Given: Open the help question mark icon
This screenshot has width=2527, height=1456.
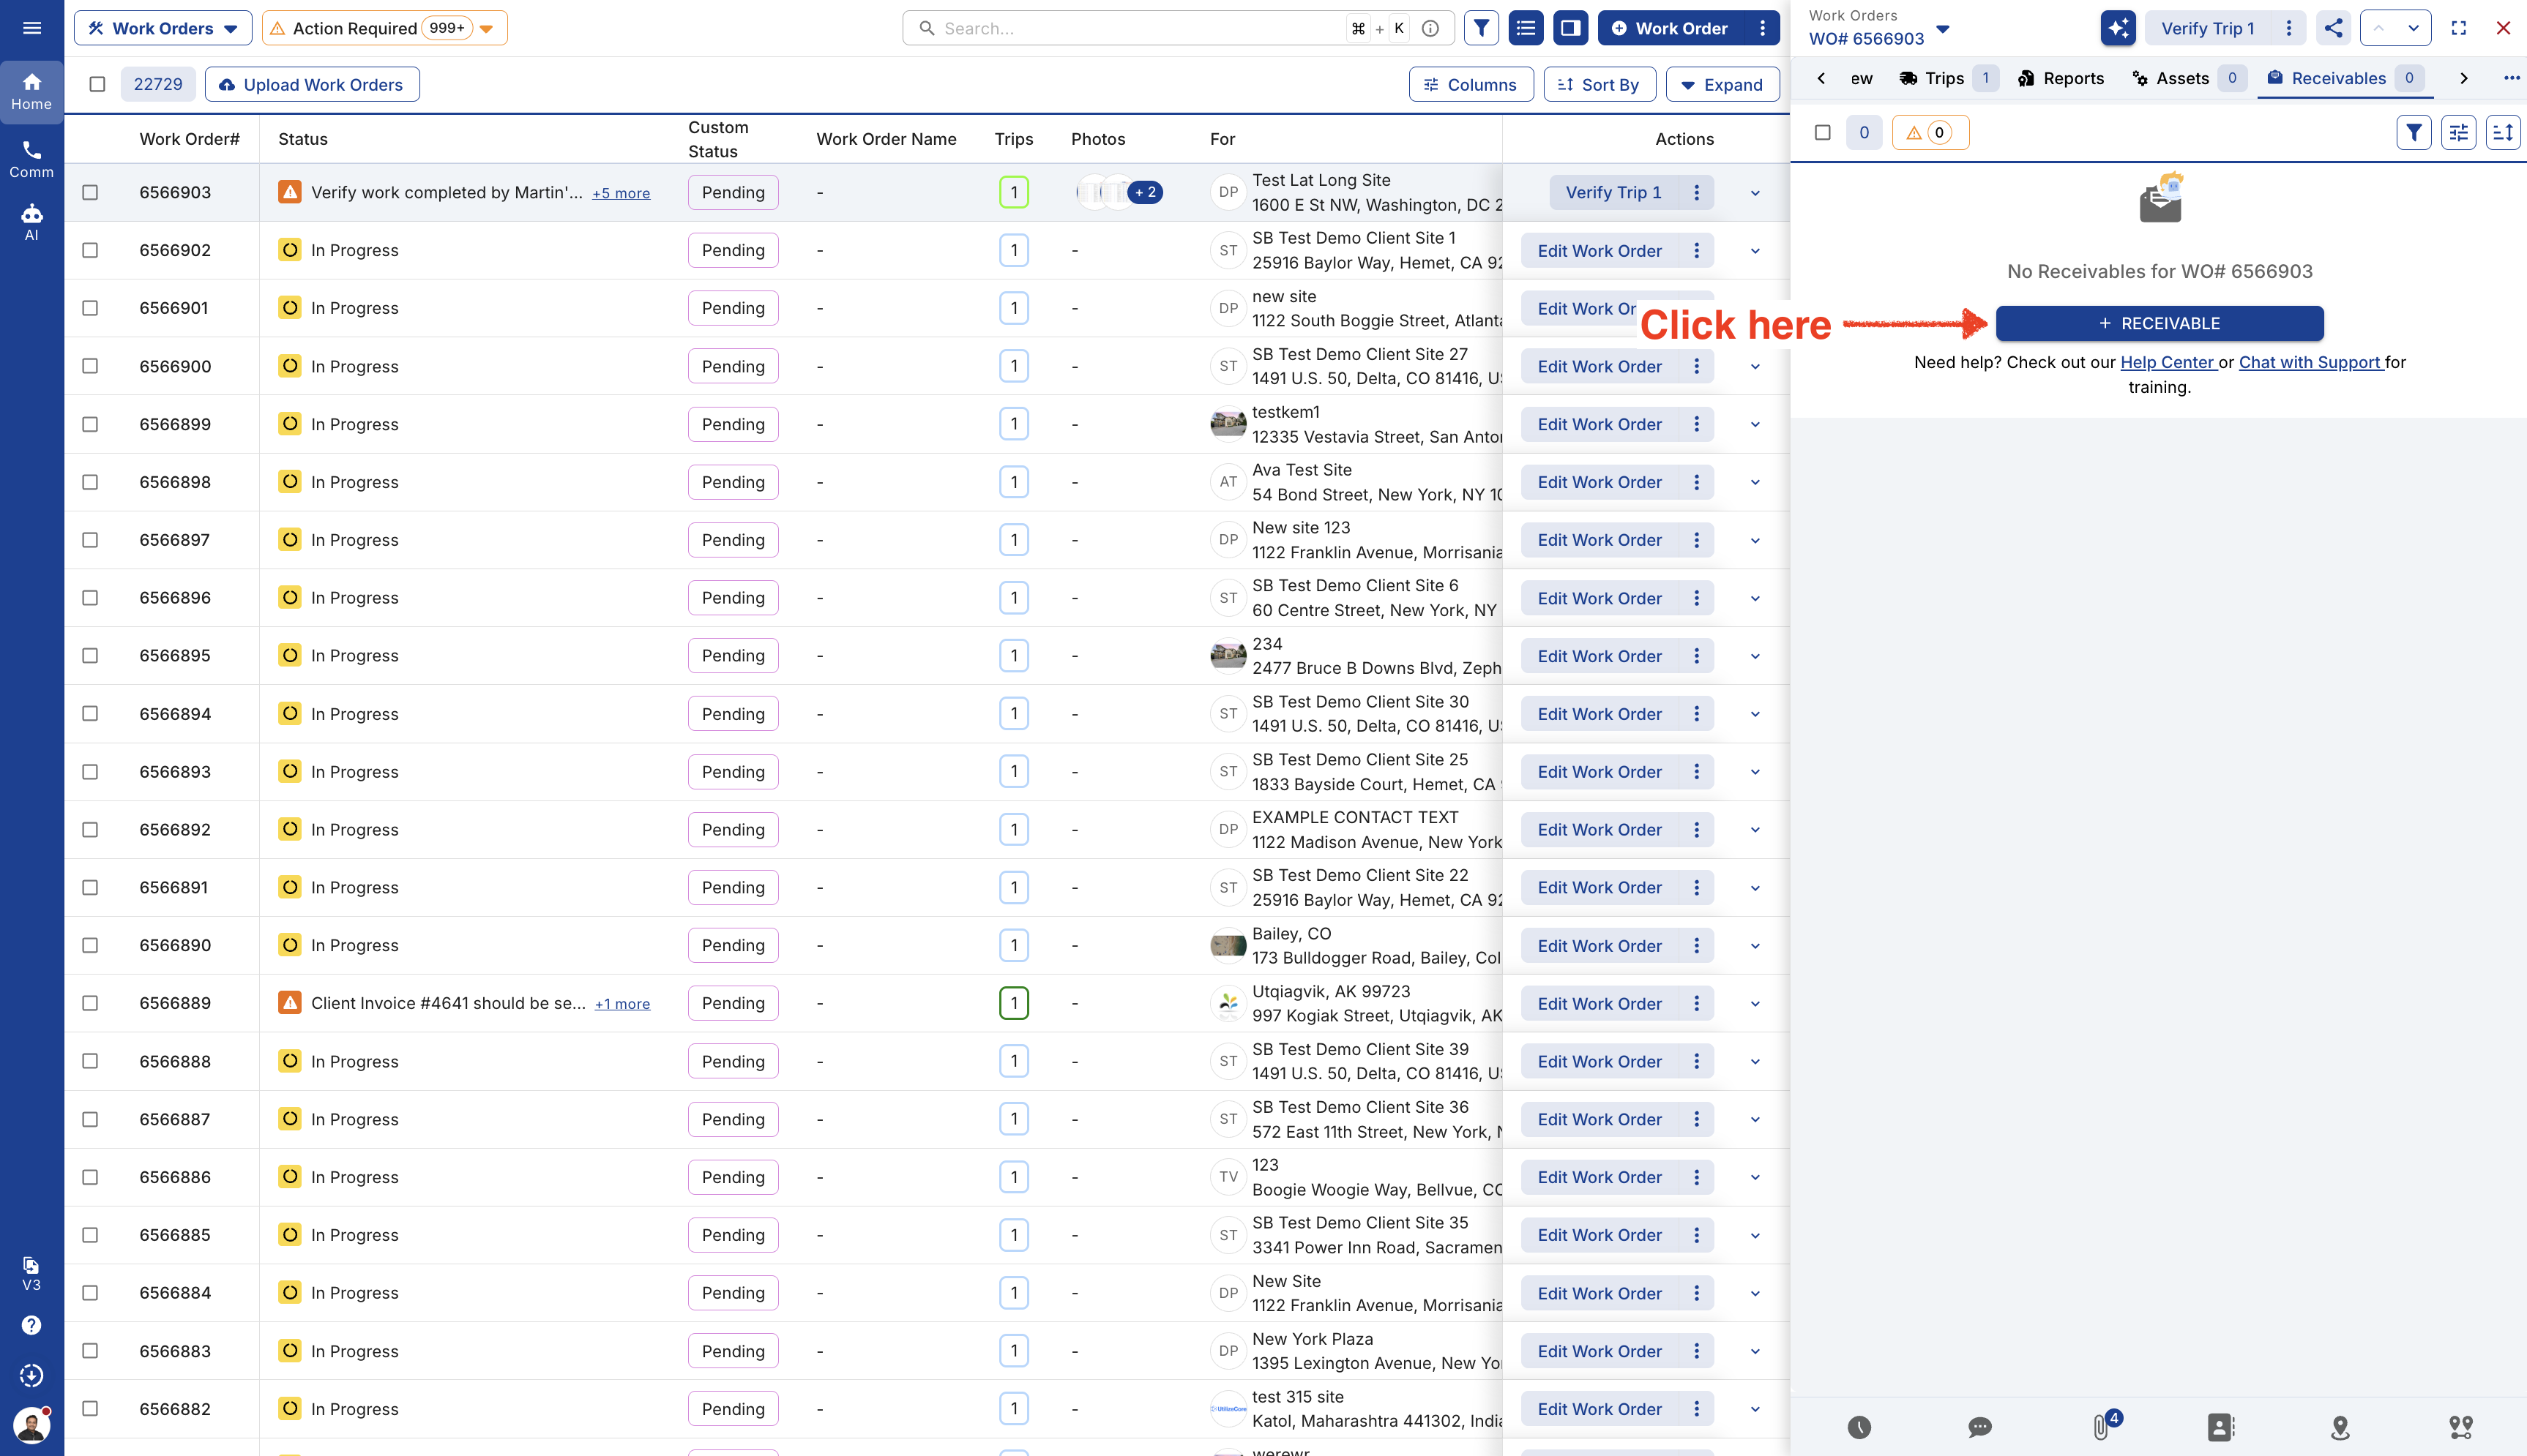Looking at the screenshot, I should 32,1325.
